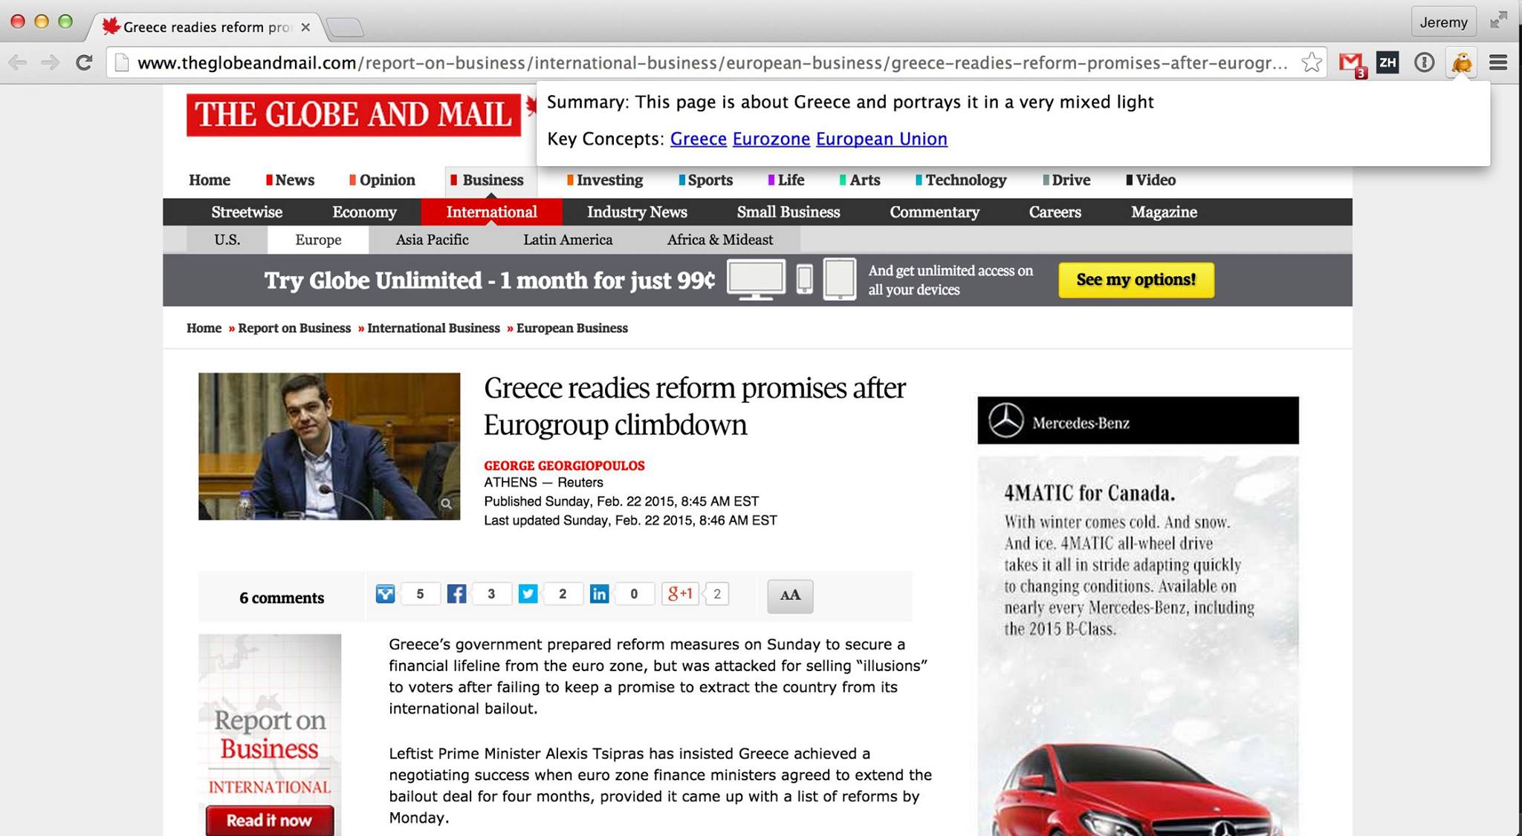Select the Investing navigation tab
Screen dimensions: 1522x836
pos(609,180)
